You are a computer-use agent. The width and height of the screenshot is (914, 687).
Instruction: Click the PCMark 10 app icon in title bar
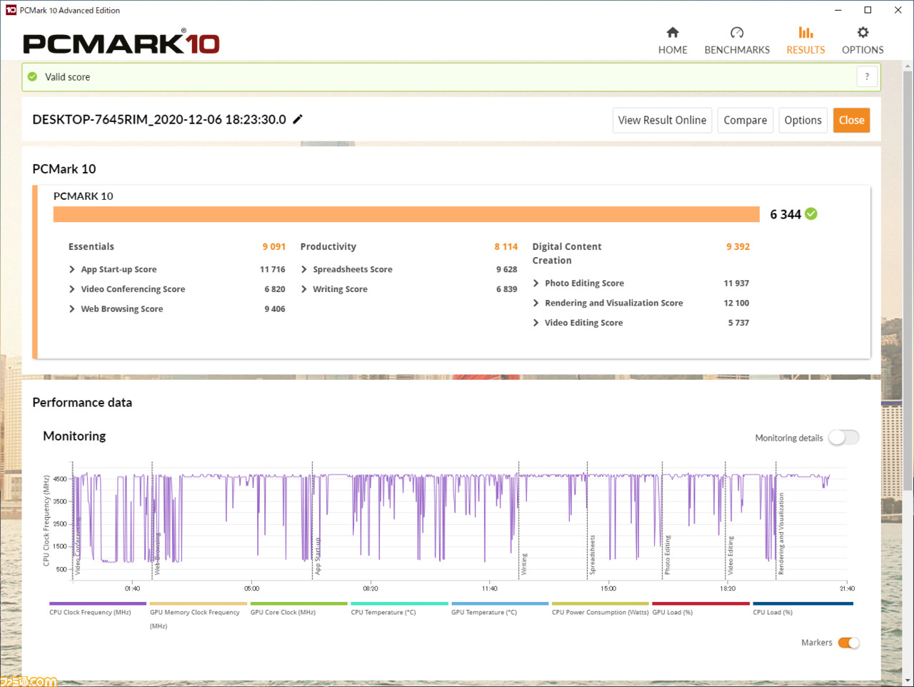pyautogui.click(x=11, y=10)
